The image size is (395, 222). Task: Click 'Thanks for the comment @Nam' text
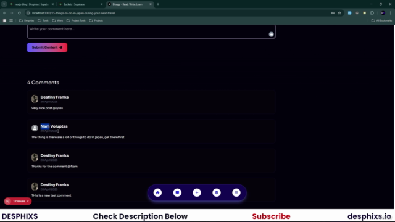[54, 166]
